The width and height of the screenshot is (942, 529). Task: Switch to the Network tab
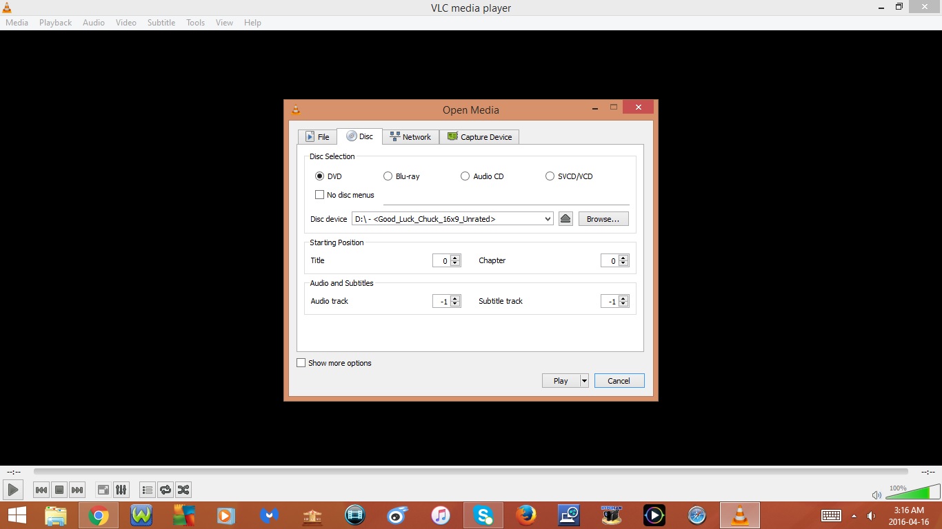tap(410, 136)
